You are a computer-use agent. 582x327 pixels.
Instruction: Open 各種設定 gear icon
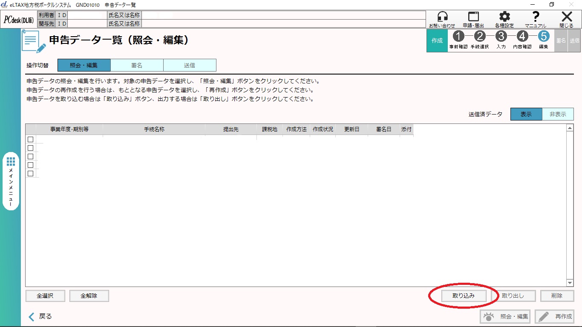pyautogui.click(x=504, y=17)
